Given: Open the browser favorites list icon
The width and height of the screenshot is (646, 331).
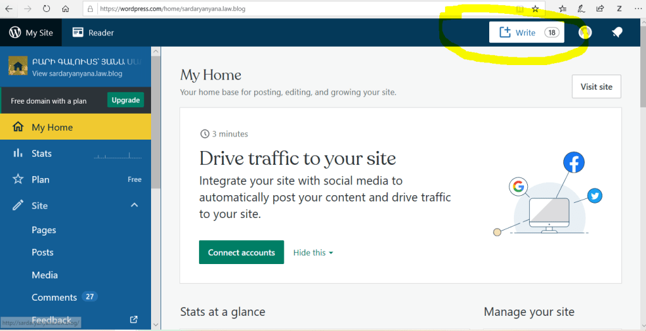Looking at the screenshot, I should point(563,9).
